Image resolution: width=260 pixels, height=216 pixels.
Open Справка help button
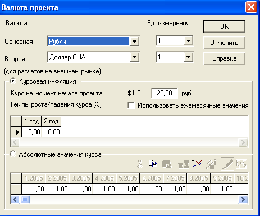point(224,58)
